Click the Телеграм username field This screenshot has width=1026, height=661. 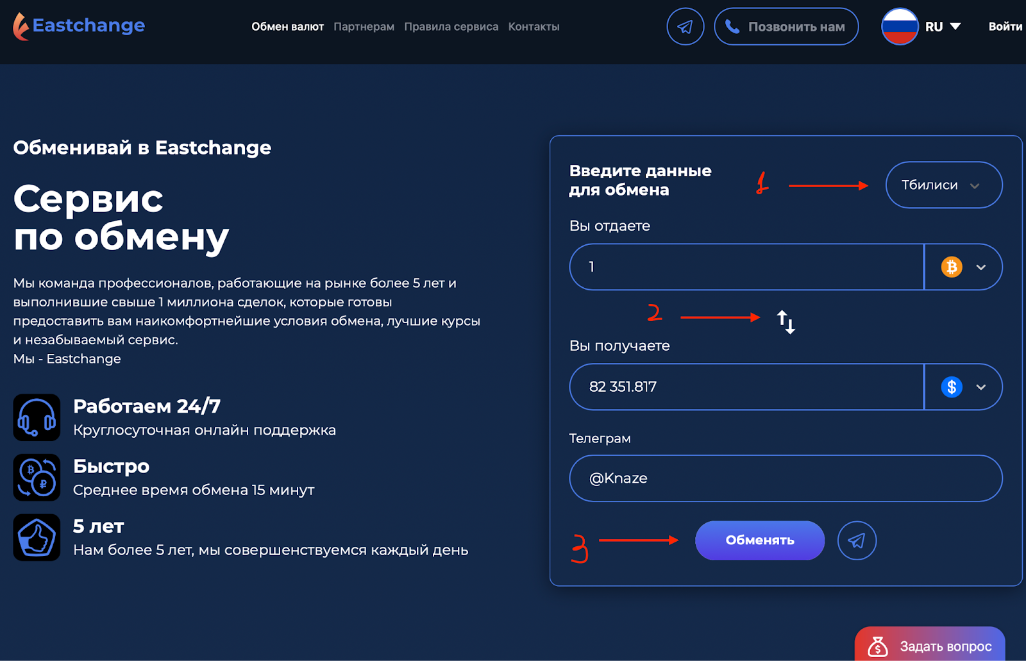(x=786, y=478)
